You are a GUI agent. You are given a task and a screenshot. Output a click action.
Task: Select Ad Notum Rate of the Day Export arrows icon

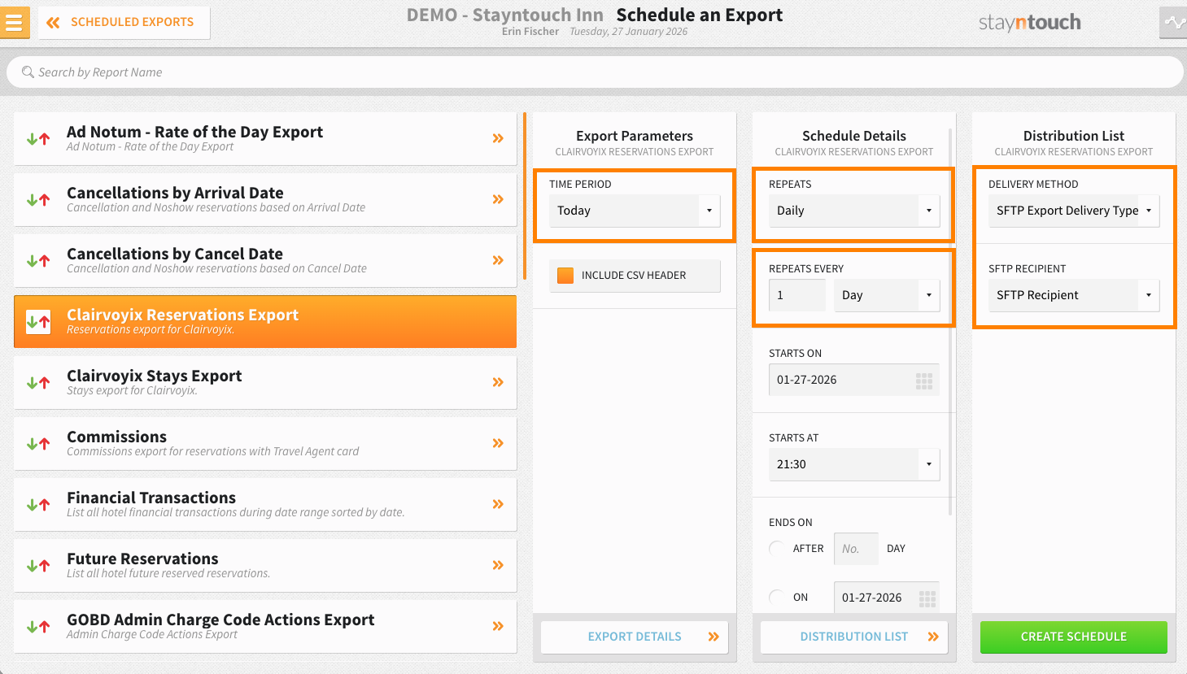tap(38, 139)
